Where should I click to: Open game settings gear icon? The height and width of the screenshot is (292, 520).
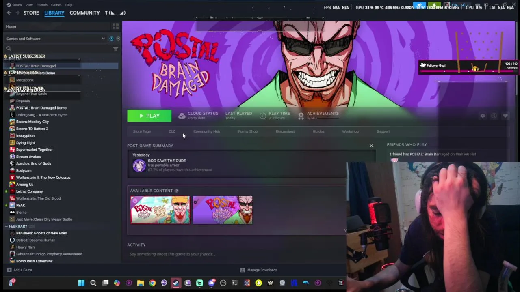(x=483, y=116)
